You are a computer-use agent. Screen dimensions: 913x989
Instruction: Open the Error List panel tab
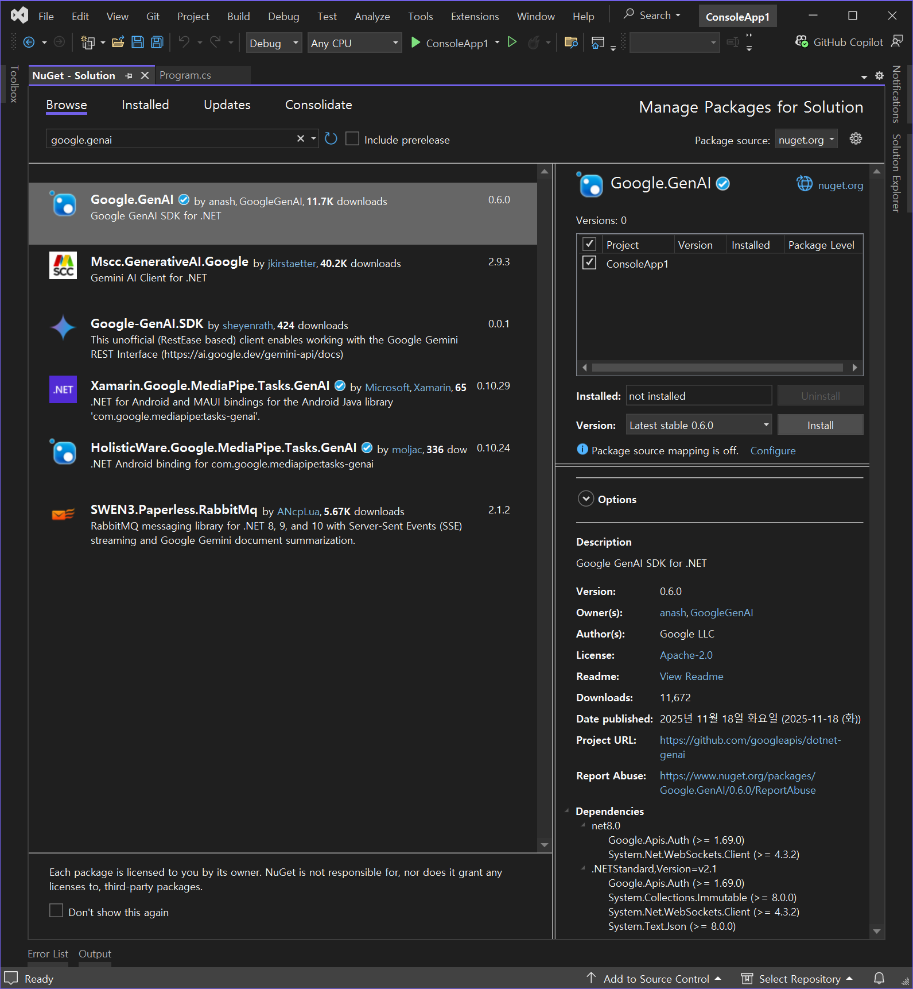click(48, 953)
